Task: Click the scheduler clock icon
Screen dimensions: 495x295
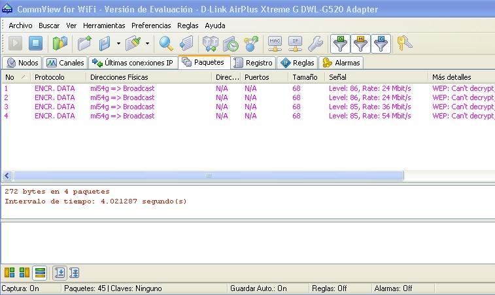Action: point(230,43)
